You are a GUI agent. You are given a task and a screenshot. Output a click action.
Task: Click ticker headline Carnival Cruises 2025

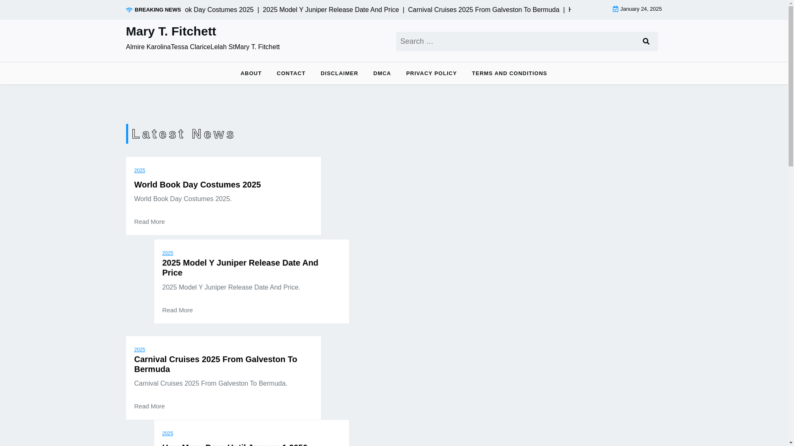(484, 10)
